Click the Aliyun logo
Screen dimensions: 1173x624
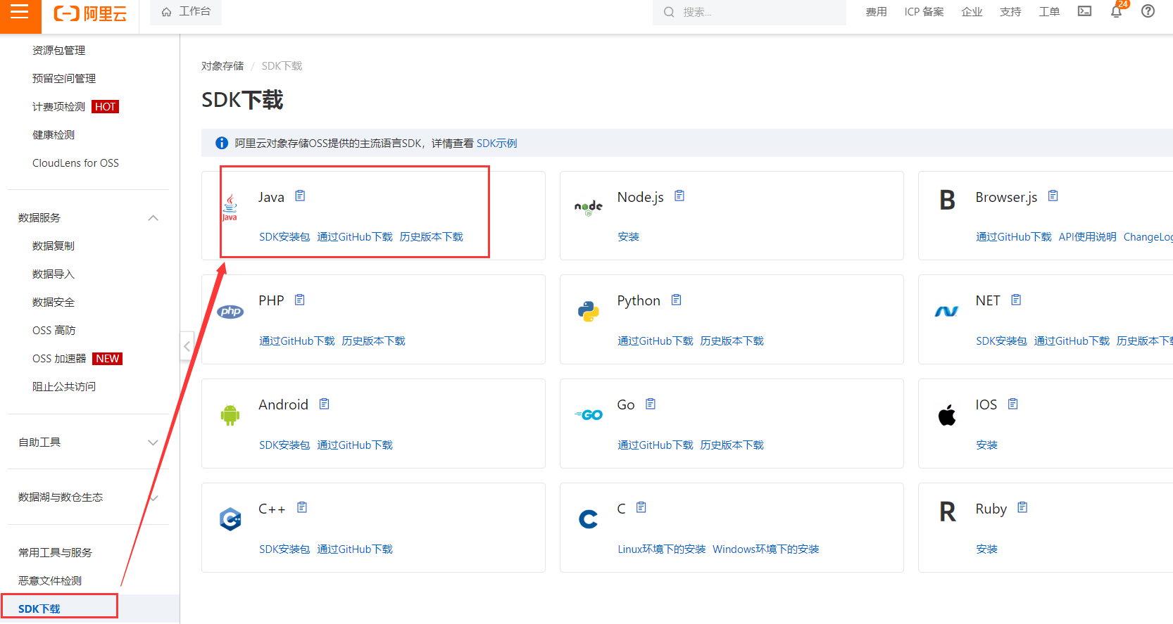click(90, 13)
